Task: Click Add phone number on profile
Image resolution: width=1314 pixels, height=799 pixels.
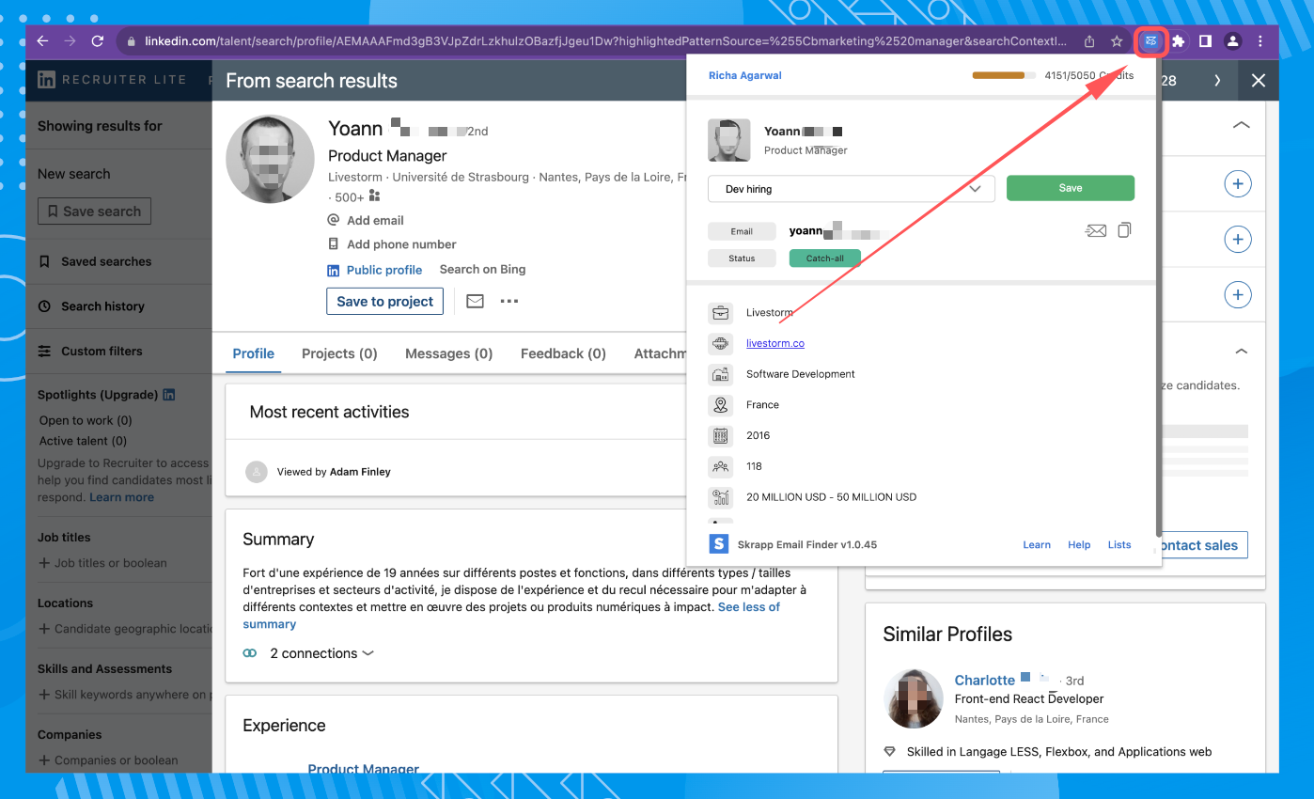Action: tap(401, 244)
